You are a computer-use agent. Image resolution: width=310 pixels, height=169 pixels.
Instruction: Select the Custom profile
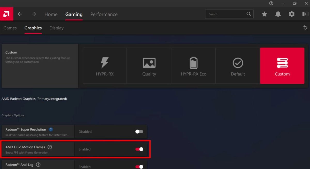click(x=282, y=66)
